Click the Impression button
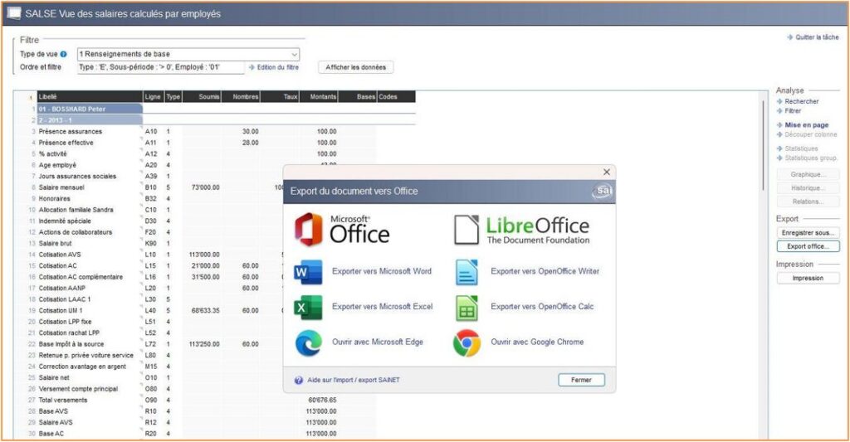The image size is (850, 442). coord(808,278)
